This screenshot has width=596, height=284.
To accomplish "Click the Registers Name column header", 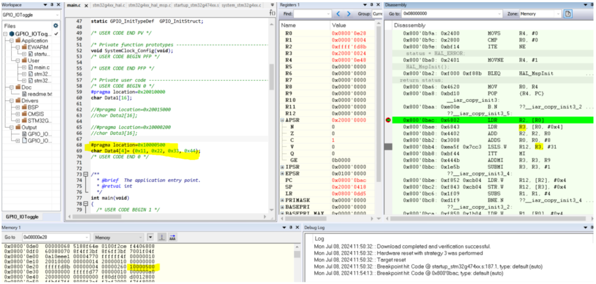I will pyautogui.click(x=305, y=25).
